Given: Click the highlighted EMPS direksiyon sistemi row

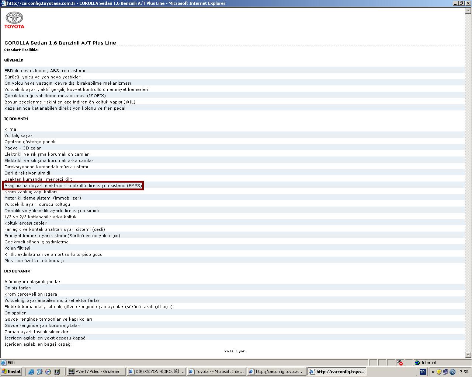Looking at the screenshot, I should click(x=73, y=186).
